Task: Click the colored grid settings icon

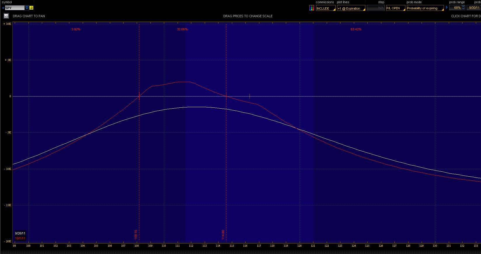Action: click(x=312, y=8)
